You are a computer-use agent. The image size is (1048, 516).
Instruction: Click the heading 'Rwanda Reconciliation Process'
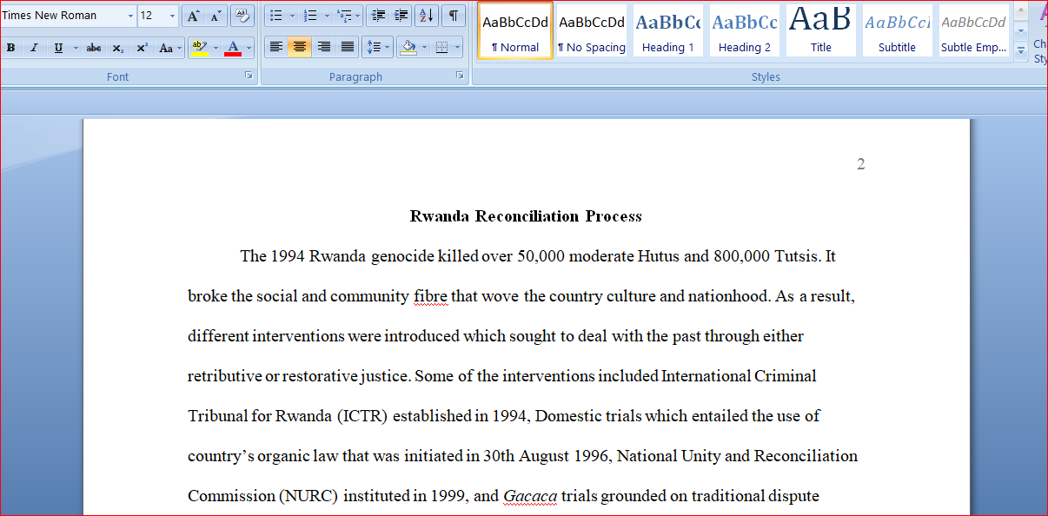[526, 216]
